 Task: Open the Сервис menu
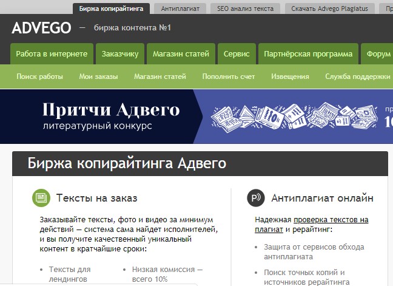[237, 53]
